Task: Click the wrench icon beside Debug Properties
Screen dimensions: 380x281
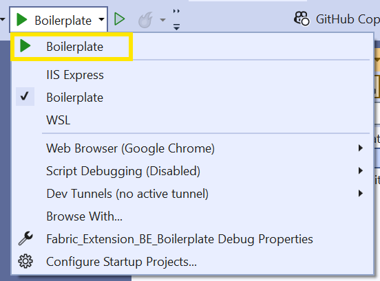Action: pyautogui.click(x=25, y=238)
